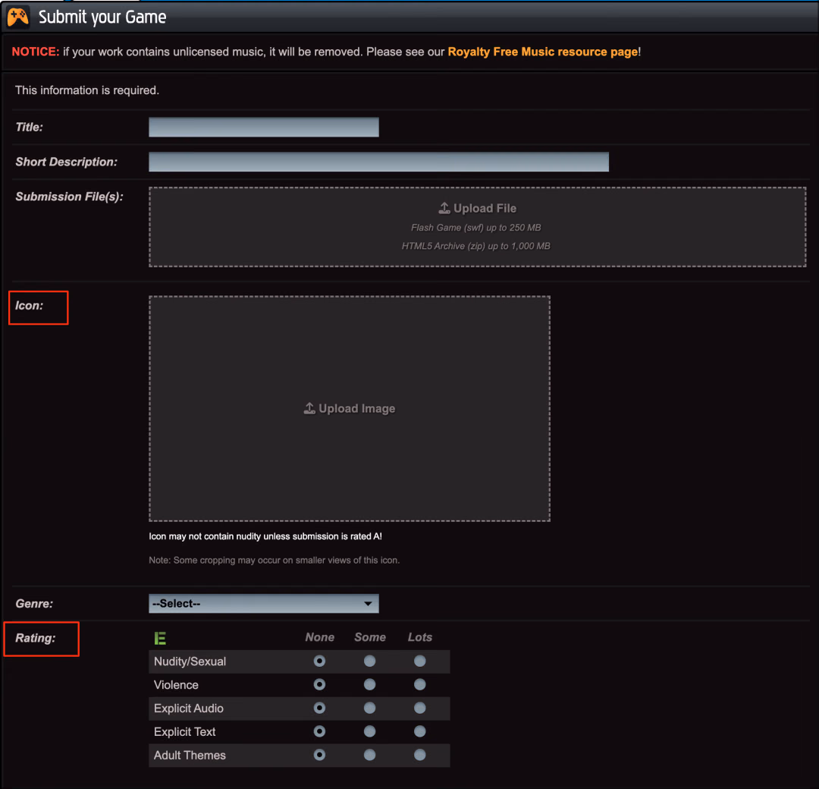Click the red 'NOTICE:' text
Screen dimensions: 819x789
point(36,52)
